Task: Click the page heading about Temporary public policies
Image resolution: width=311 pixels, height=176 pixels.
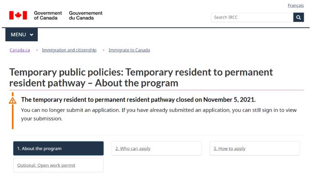Action: pos(141,78)
